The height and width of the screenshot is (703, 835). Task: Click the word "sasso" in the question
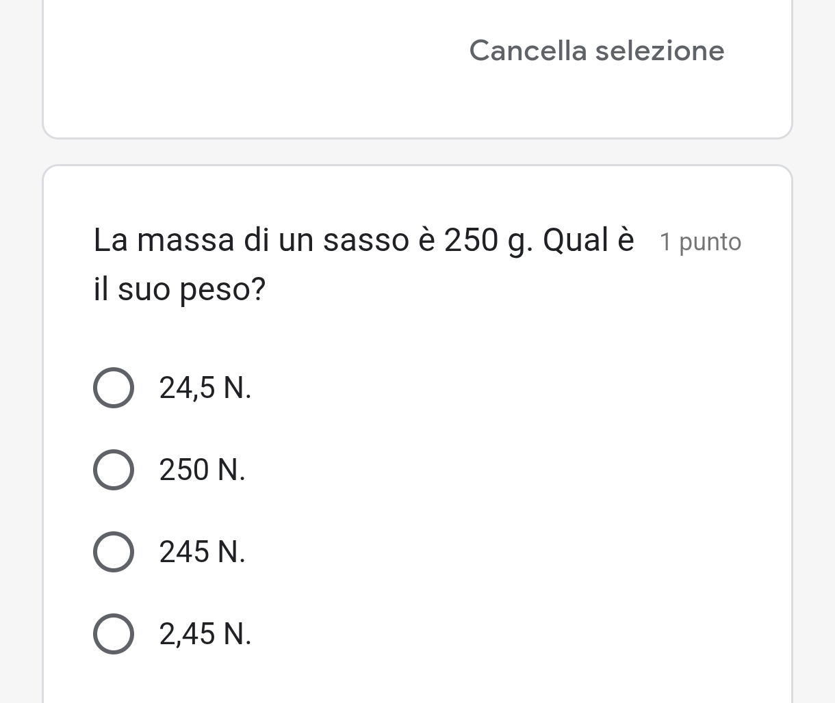point(365,240)
